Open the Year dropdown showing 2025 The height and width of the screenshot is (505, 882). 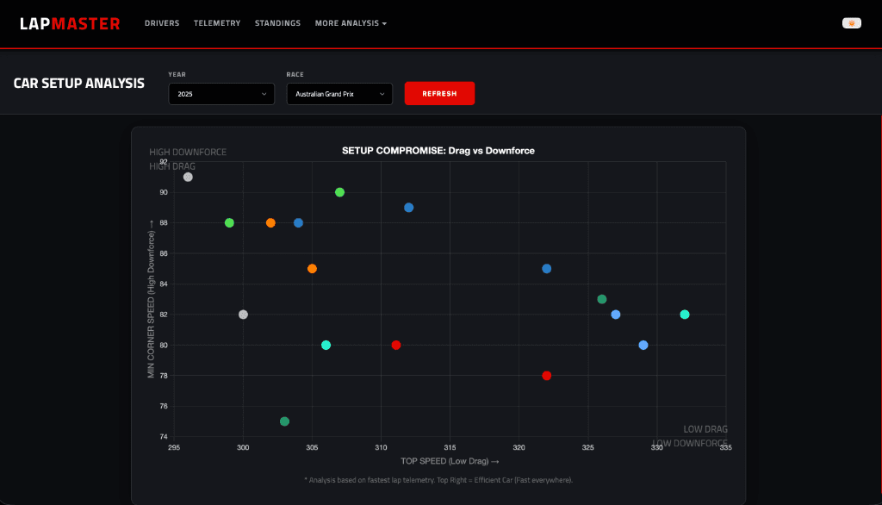(x=221, y=94)
